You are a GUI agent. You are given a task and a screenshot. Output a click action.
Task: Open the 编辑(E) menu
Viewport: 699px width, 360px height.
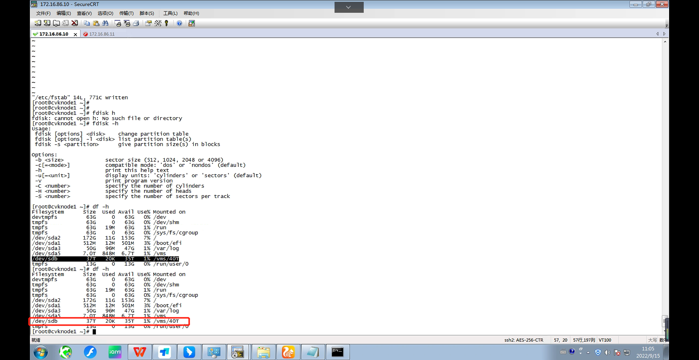[64, 14]
